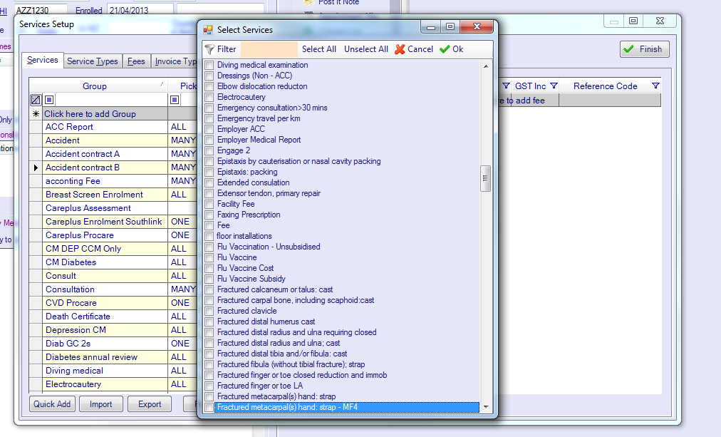Tick the Epistaxis: packing checkbox

point(209,172)
